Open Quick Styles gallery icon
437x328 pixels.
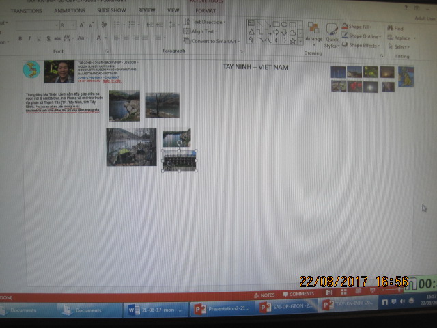(x=332, y=29)
